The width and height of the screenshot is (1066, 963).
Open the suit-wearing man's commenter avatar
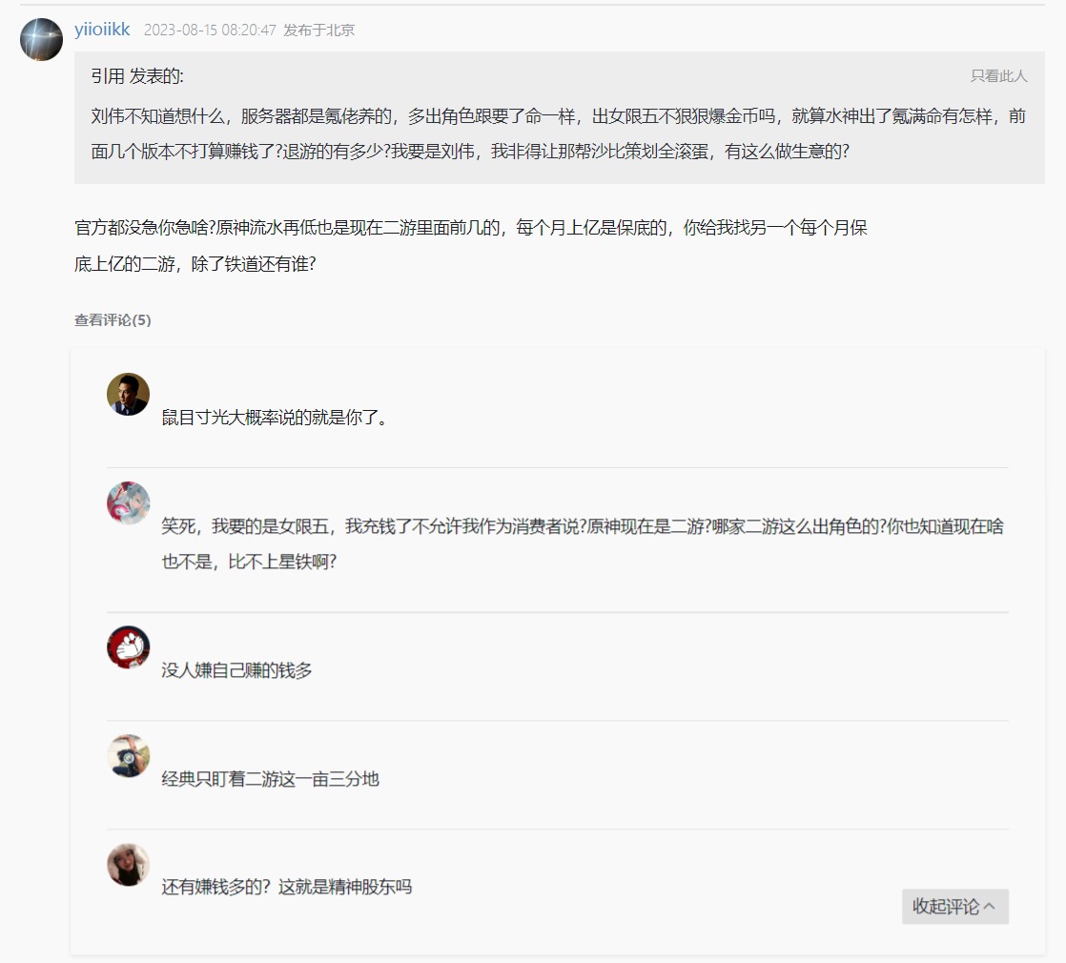click(129, 394)
